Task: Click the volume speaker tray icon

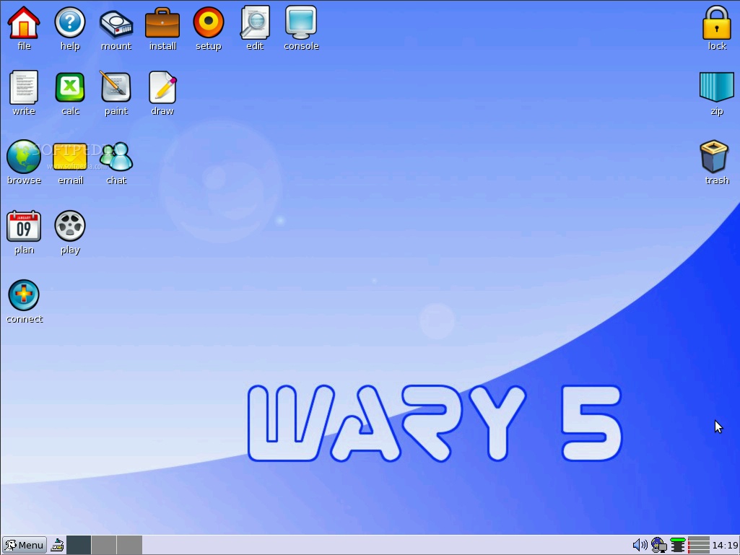Action: click(x=639, y=545)
